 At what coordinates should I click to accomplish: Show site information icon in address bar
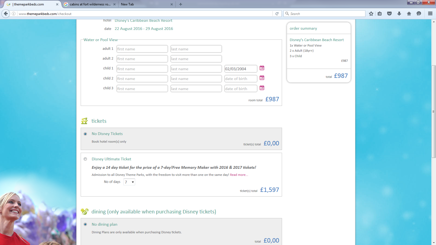pyautogui.click(x=14, y=14)
